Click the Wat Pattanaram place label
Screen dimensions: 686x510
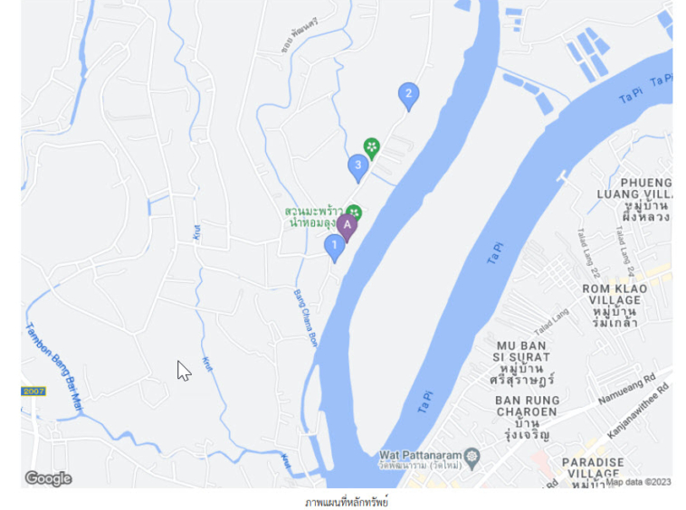coord(421,459)
